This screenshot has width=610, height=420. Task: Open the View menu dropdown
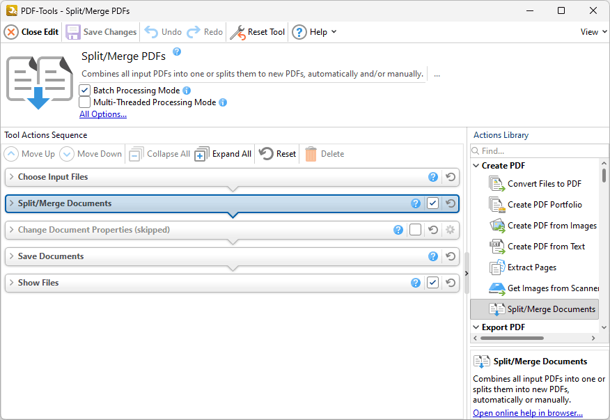coord(593,32)
